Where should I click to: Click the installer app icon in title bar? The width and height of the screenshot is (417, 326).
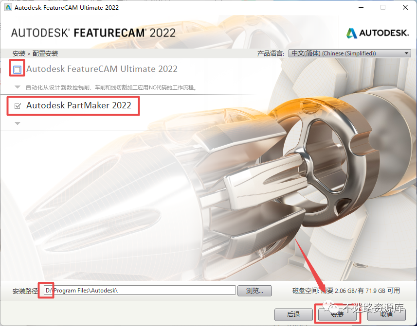(x=8, y=7)
